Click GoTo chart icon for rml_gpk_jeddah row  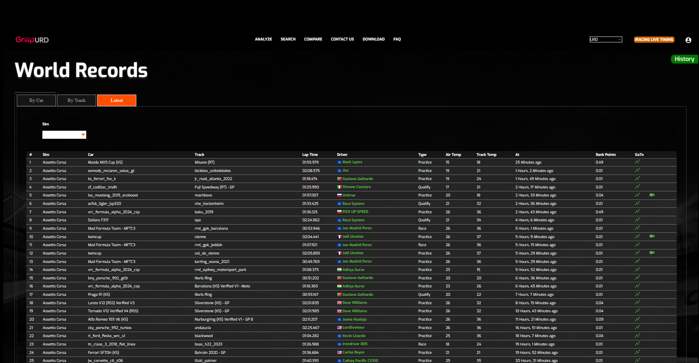(x=637, y=245)
